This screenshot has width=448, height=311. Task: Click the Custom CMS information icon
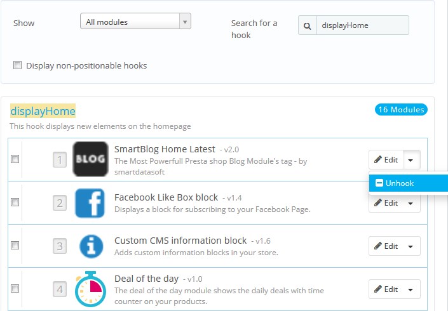tap(91, 246)
